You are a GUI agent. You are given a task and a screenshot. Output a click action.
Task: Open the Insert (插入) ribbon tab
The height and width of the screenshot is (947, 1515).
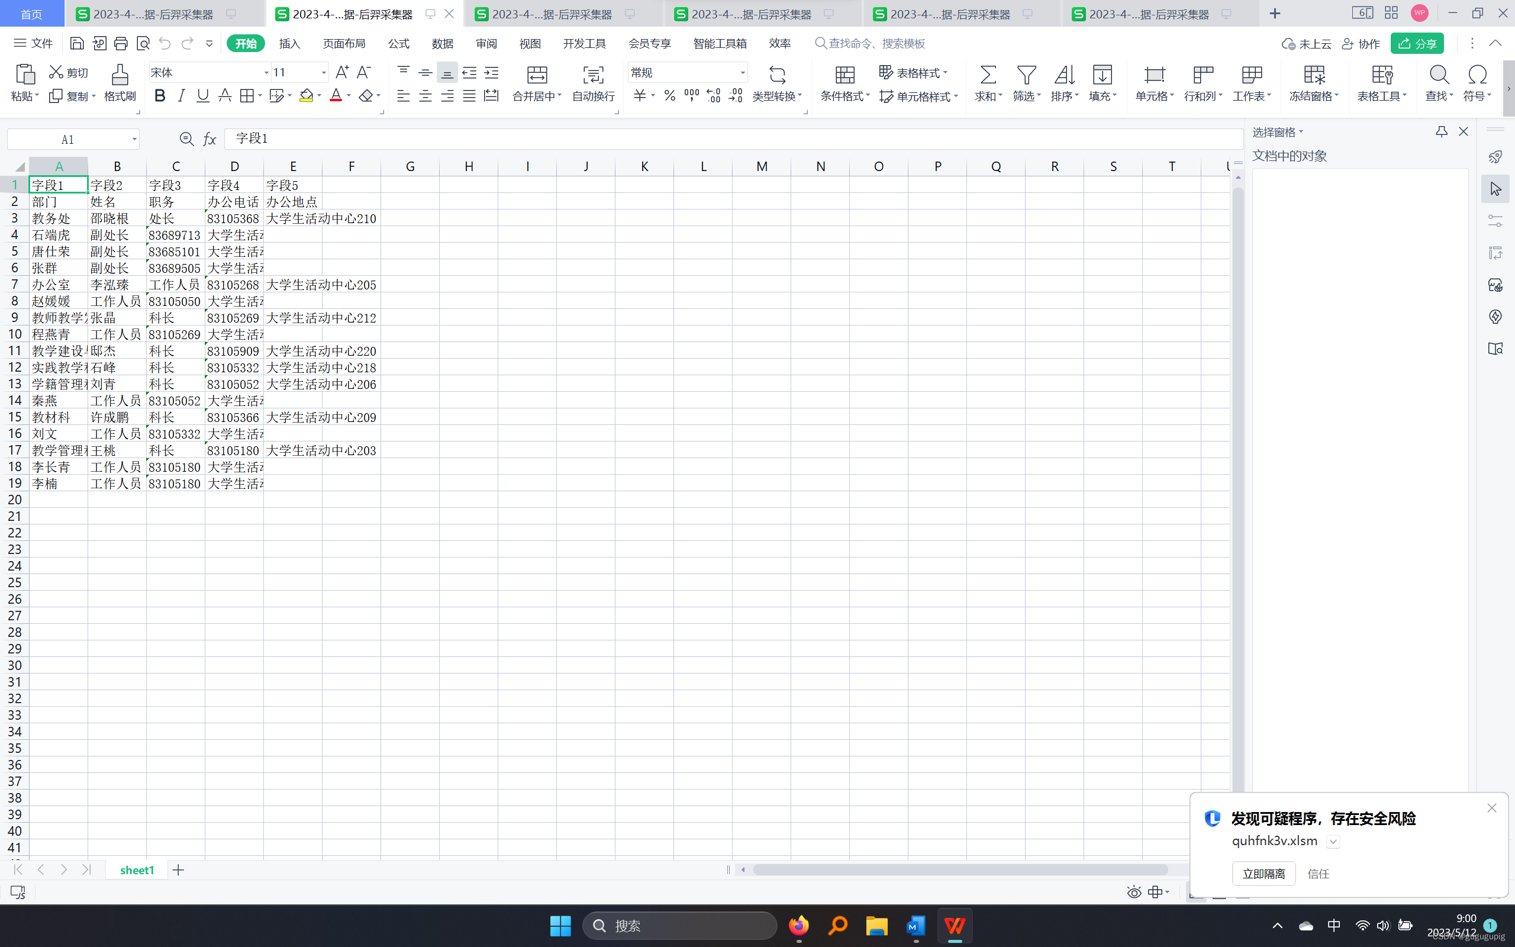(x=289, y=43)
